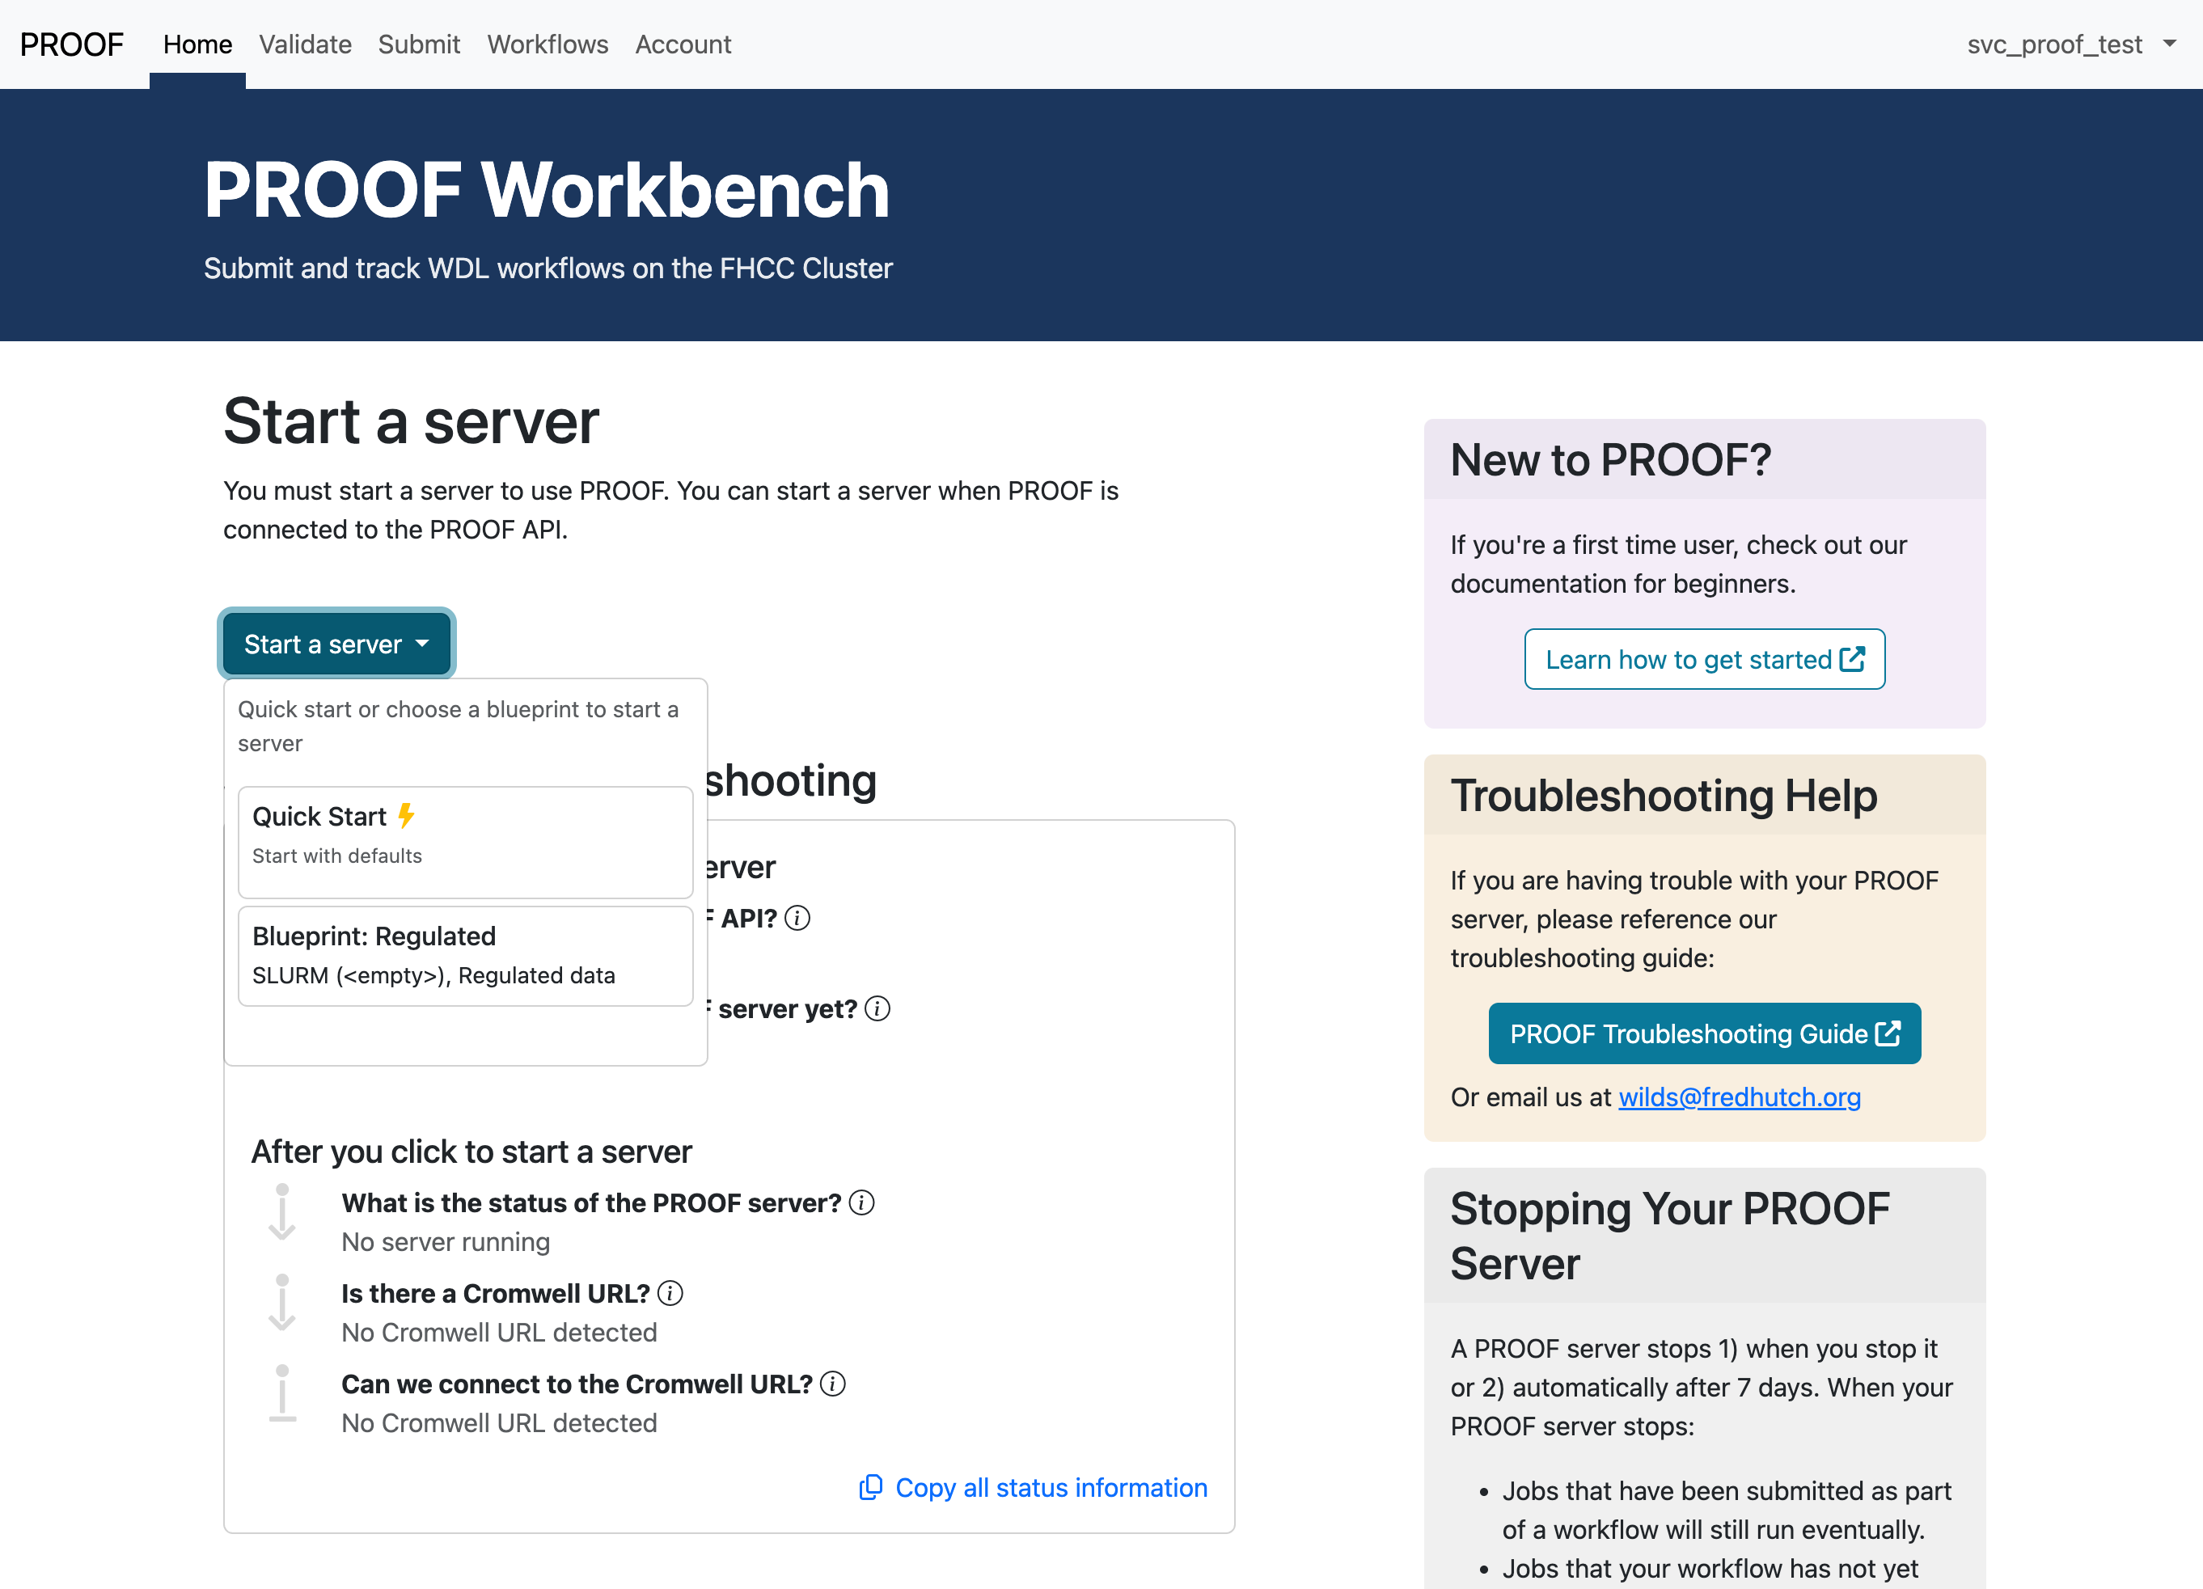The height and width of the screenshot is (1589, 2203).
Task: Click the Quick Start lightning bolt icon
Action: tap(406, 816)
